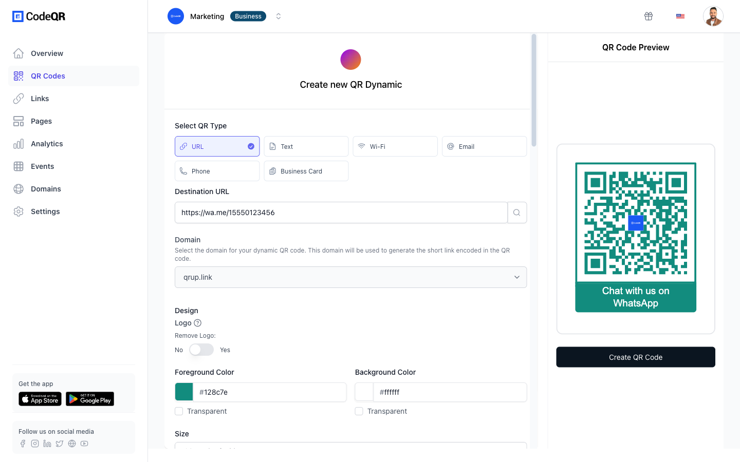This screenshot has height=462, width=740.
Task: Open the gift rewards icon
Action: 649,16
